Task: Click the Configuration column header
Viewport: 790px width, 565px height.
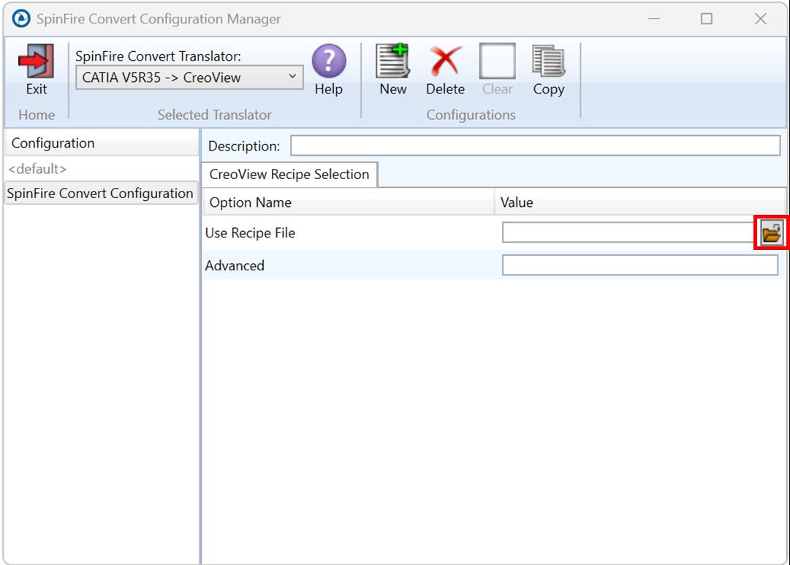Action: point(101,143)
